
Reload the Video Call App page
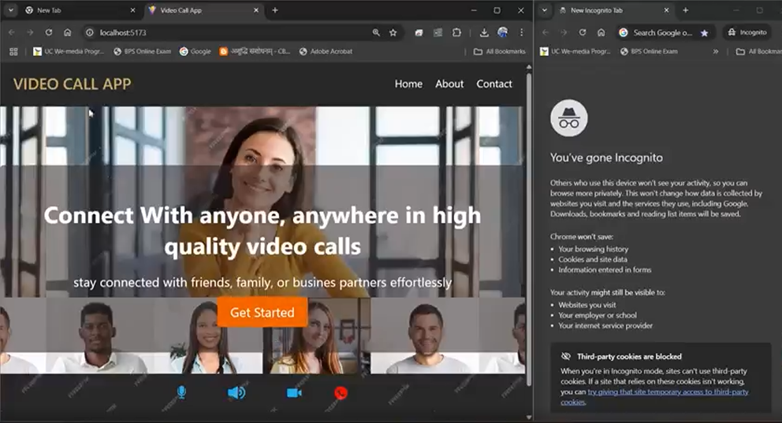tap(48, 32)
